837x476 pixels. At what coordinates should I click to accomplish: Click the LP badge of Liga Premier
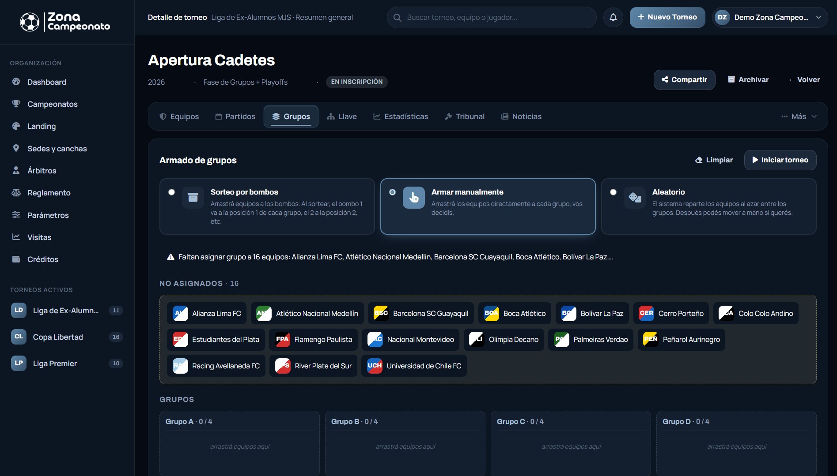[x=19, y=363]
